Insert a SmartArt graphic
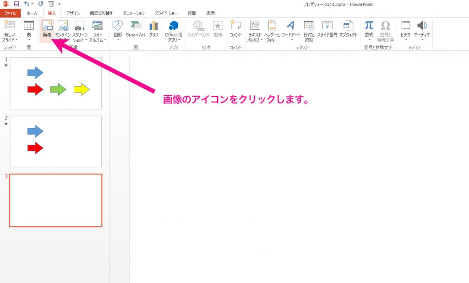Viewport: 469px width, 283px height. coord(136,30)
